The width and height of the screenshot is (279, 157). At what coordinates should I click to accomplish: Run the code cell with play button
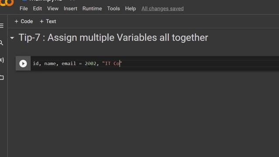tap(23, 64)
